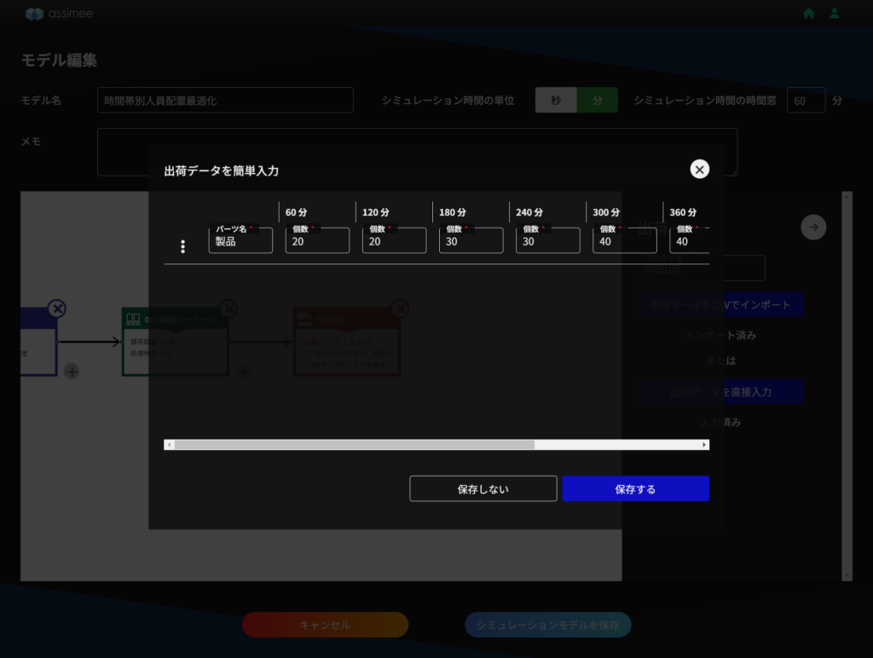Image resolution: width=873 pixels, height=658 pixels.
Task: Click the メモ text area
Action: click(x=418, y=152)
